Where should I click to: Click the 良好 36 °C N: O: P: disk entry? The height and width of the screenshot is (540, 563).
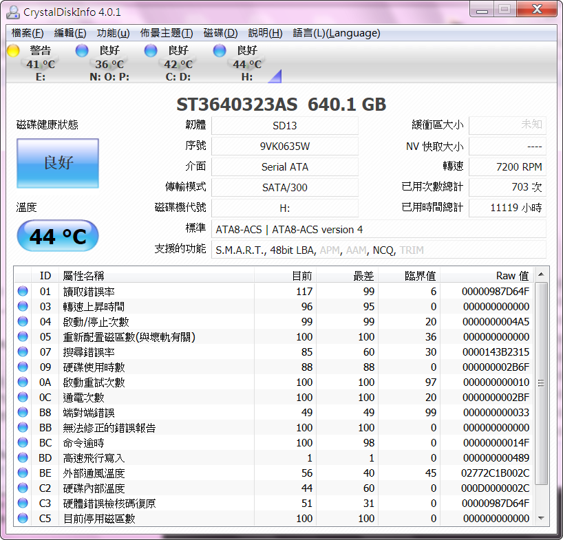[x=104, y=63]
